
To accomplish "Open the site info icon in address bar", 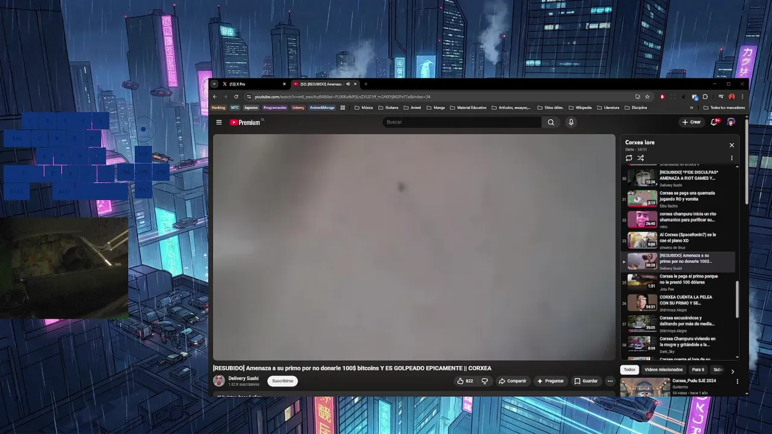I will point(248,96).
